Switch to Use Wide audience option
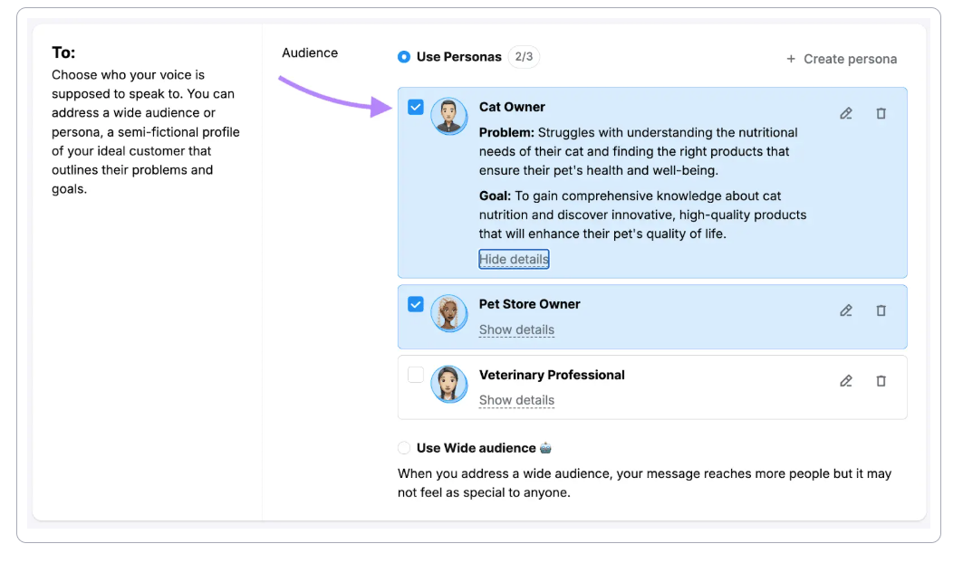 (x=403, y=447)
